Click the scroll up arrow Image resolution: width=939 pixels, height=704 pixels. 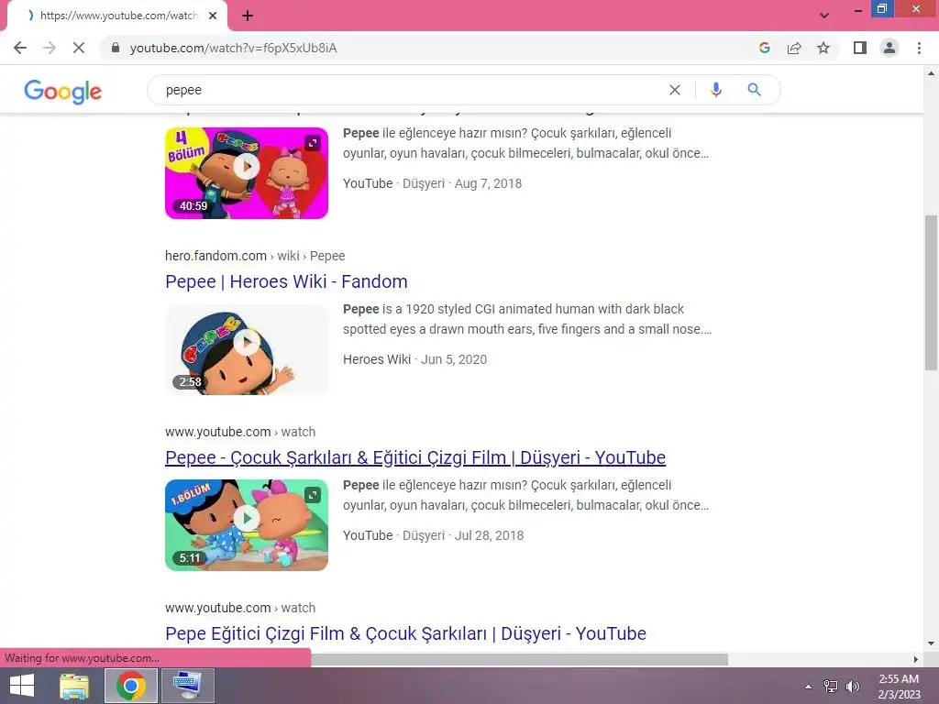pos(931,73)
